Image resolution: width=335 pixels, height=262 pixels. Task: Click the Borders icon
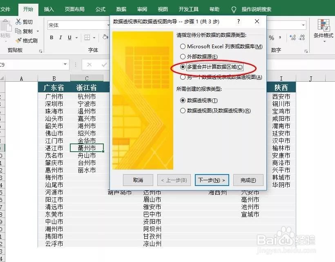[87, 38]
